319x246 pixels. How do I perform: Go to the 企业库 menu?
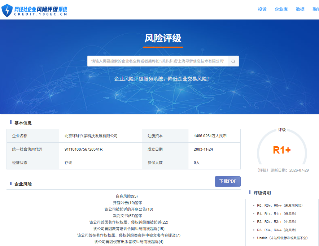(281, 9)
